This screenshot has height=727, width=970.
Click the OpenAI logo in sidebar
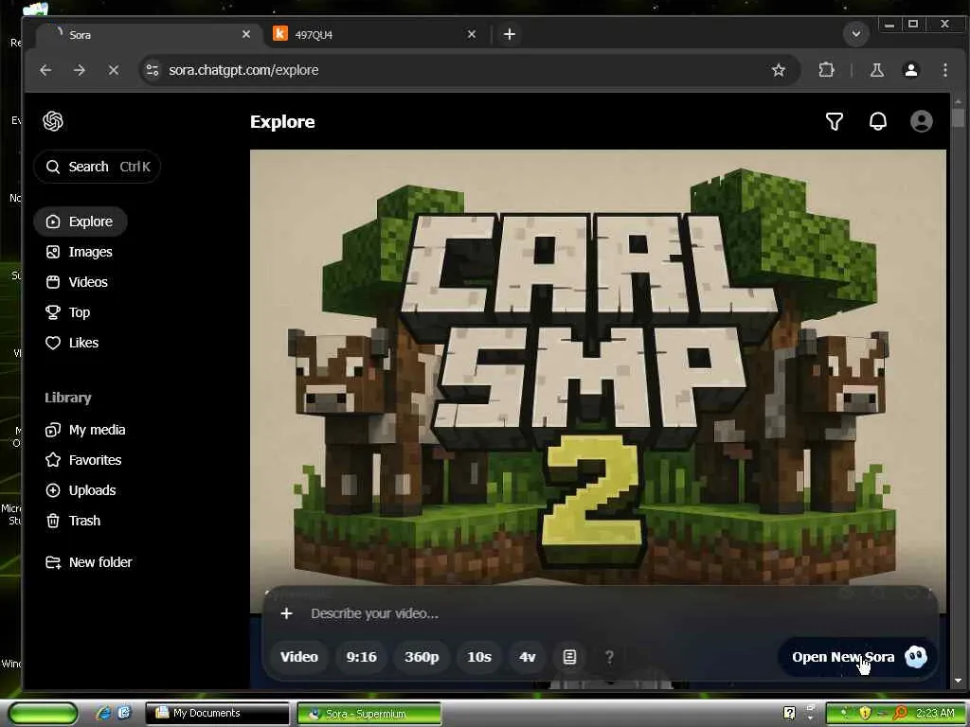(53, 121)
